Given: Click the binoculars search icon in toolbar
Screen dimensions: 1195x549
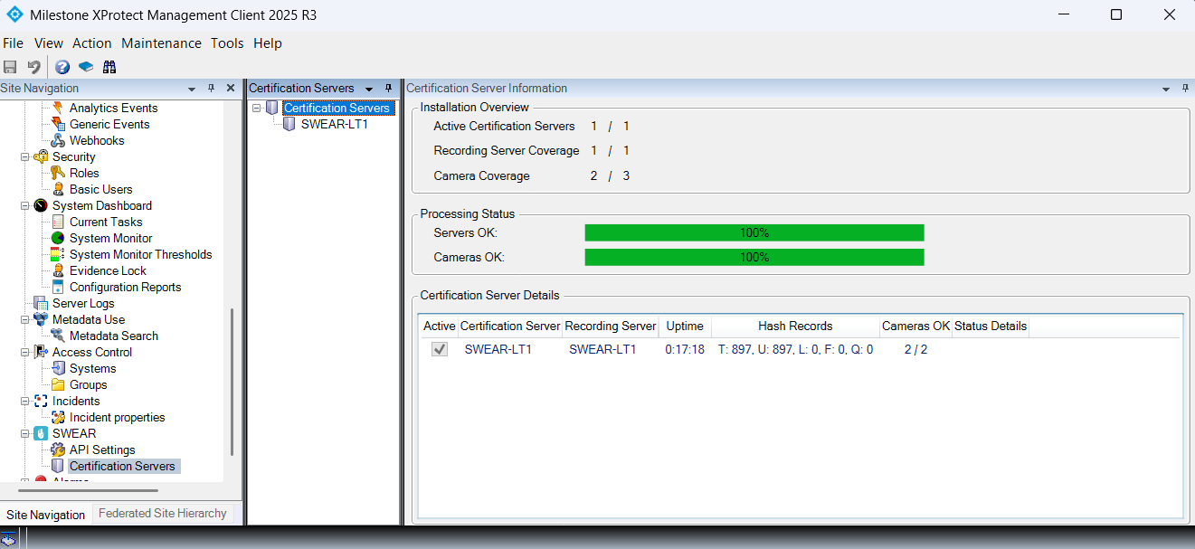Looking at the screenshot, I should point(109,67).
